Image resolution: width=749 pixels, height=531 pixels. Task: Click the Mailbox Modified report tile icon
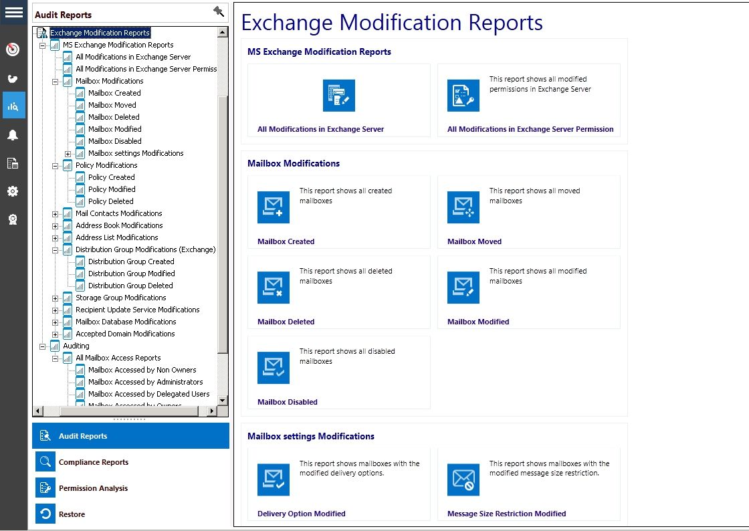(x=463, y=288)
